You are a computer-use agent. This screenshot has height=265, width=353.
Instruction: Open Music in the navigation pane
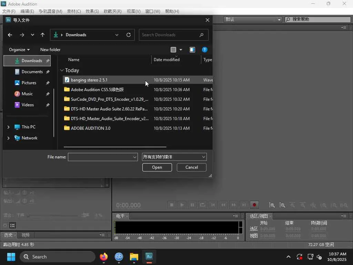click(x=27, y=94)
